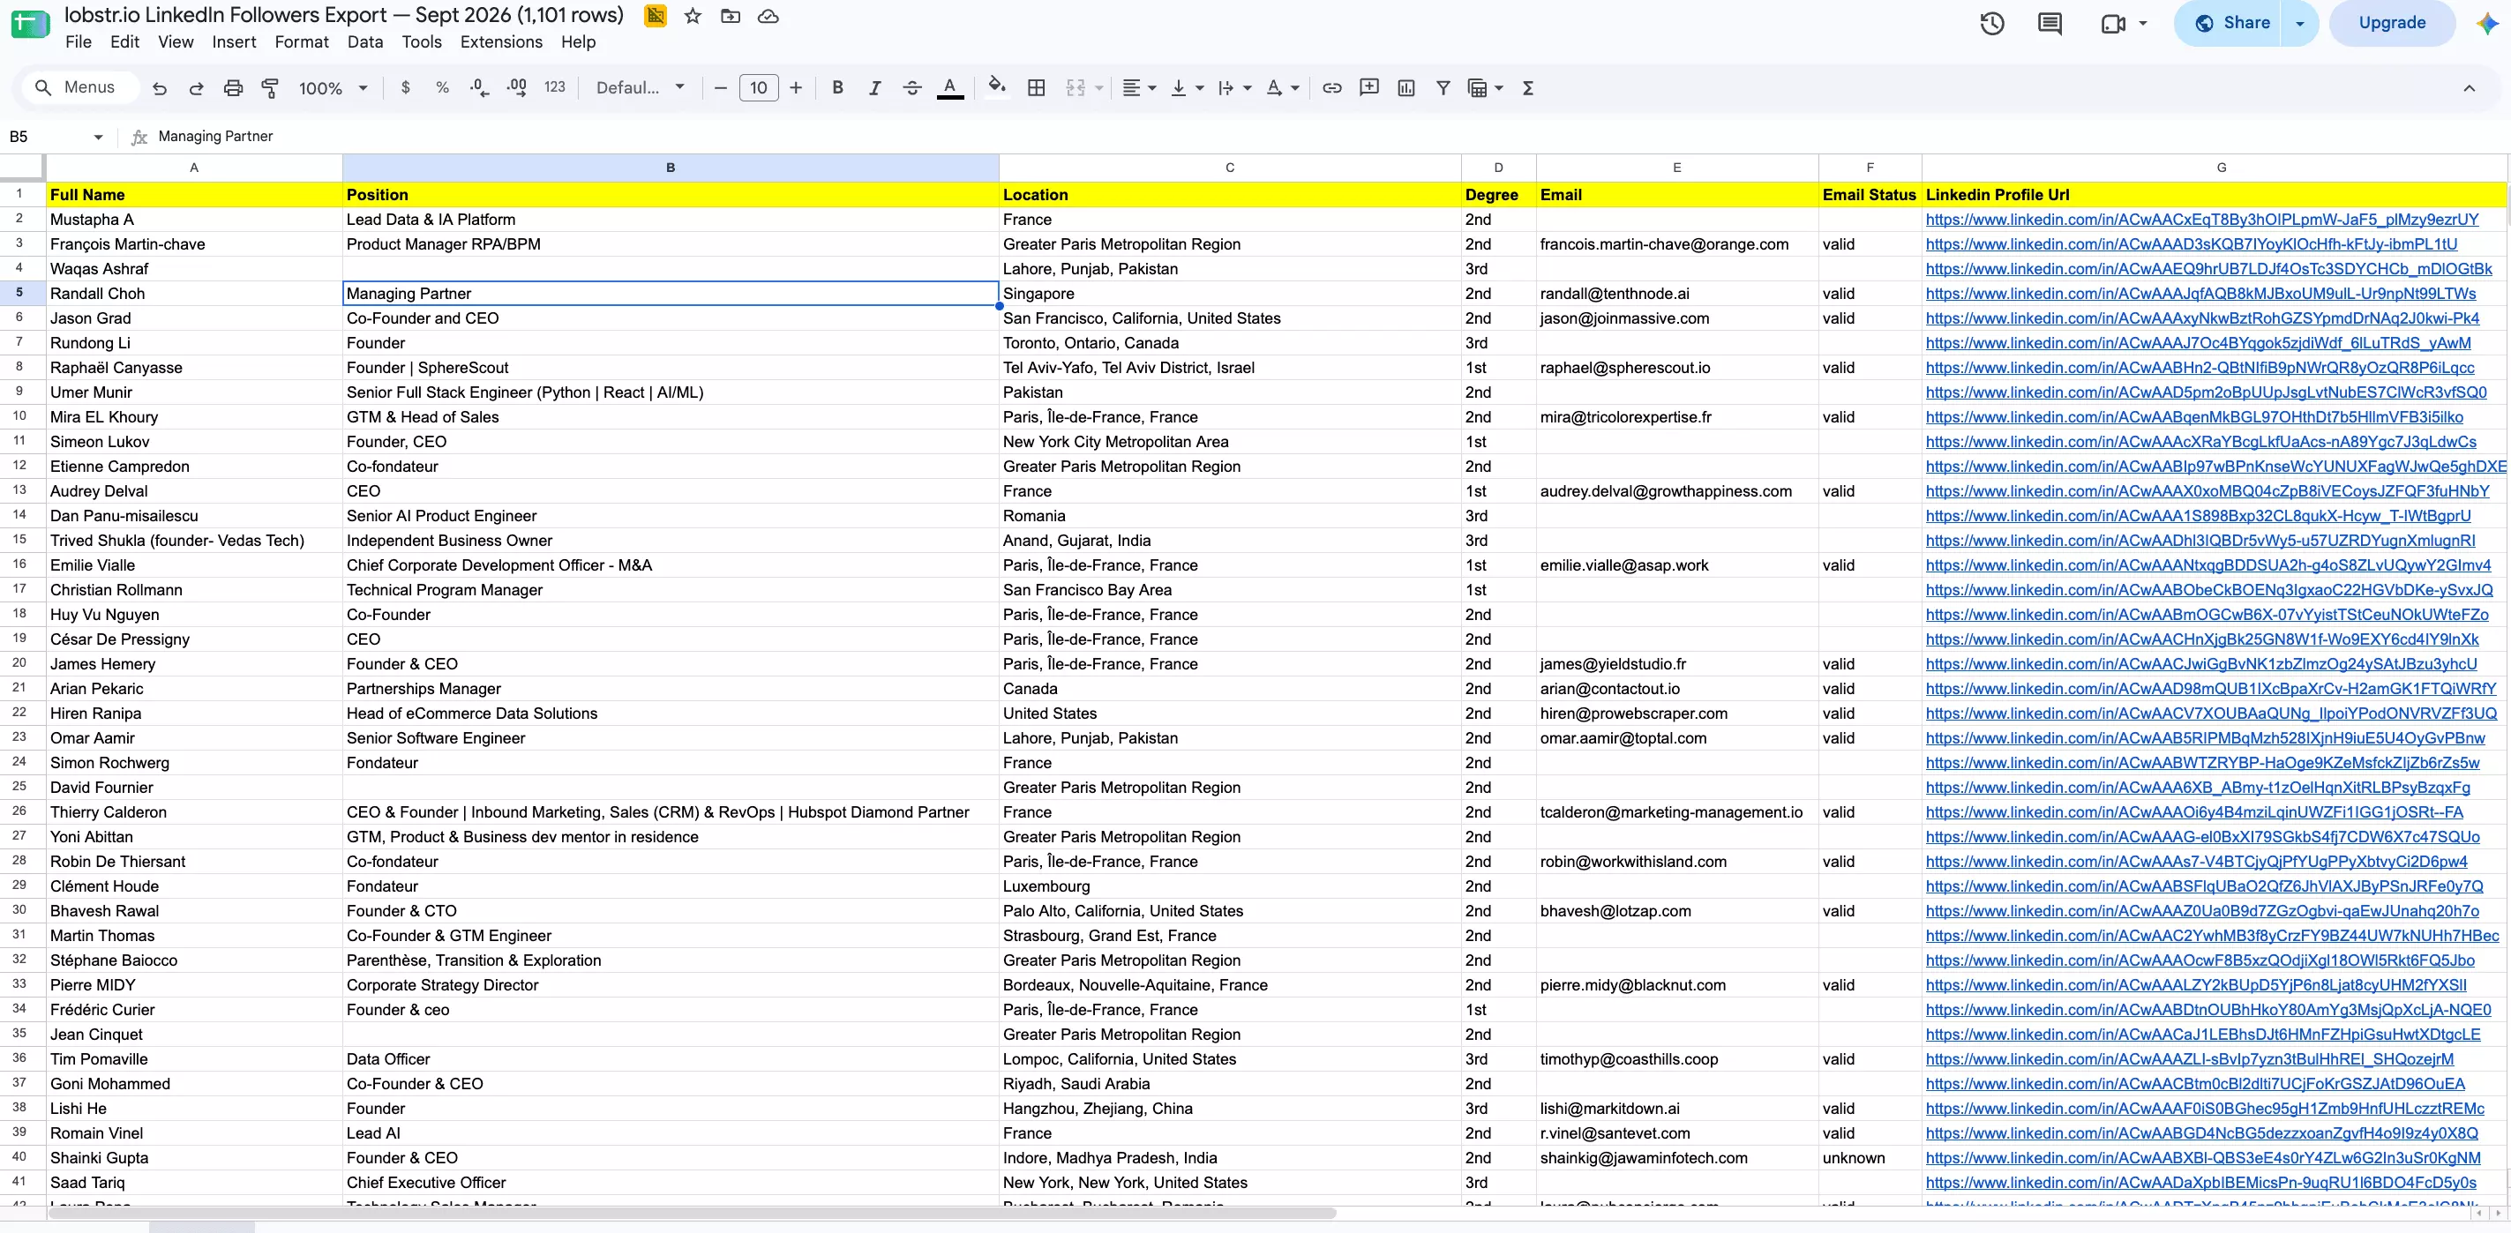The width and height of the screenshot is (2511, 1233).
Task: Insert chart from toolbar
Action: [1405, 87]
